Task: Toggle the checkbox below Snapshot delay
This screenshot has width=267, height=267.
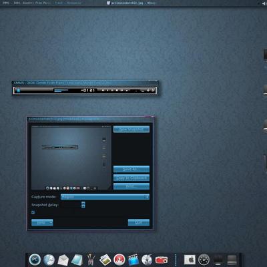Action: [x=33, y=212]
